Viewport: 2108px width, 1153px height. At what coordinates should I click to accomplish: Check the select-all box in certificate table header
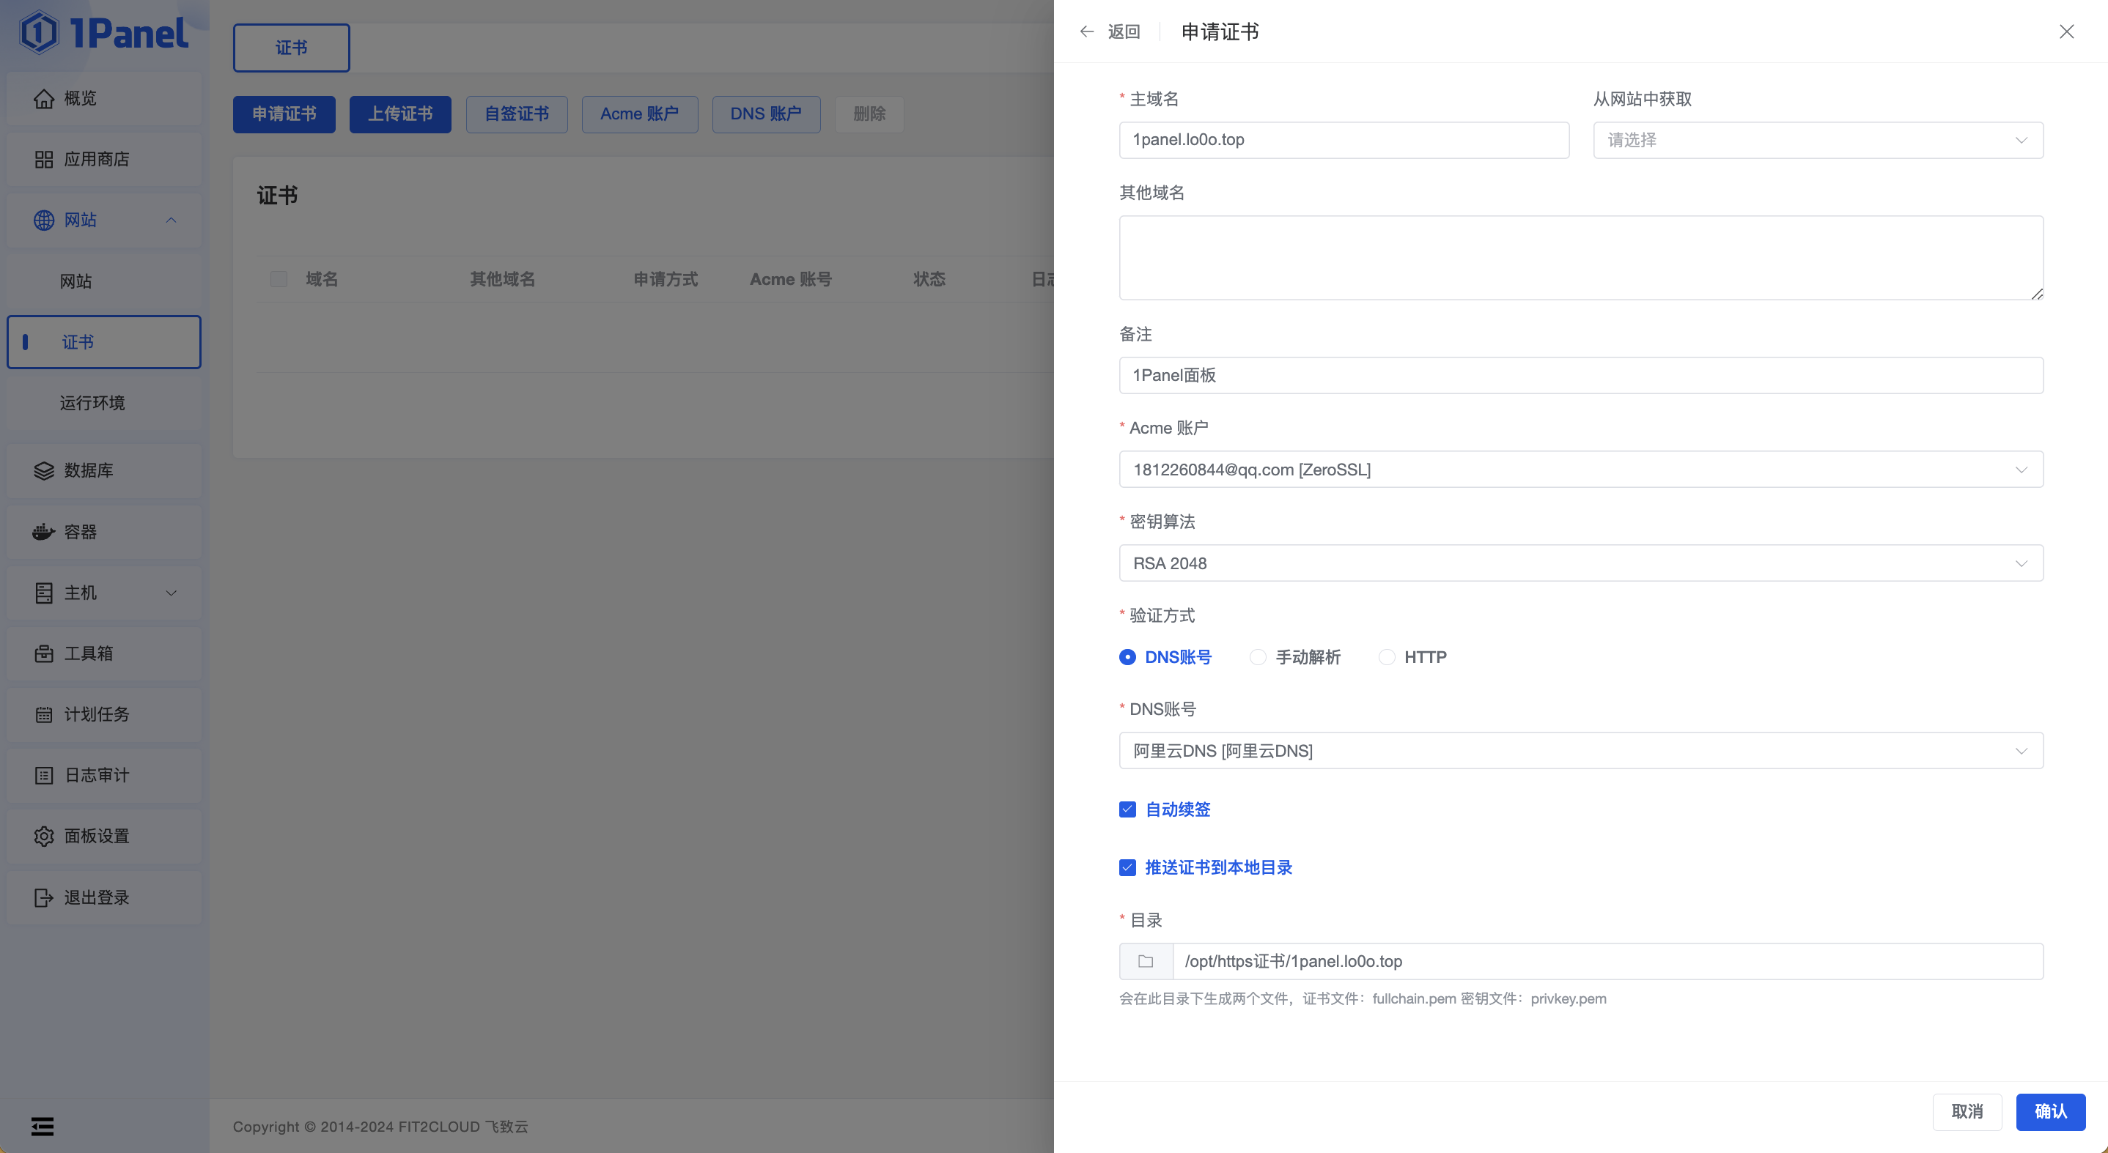click(279, 280)
